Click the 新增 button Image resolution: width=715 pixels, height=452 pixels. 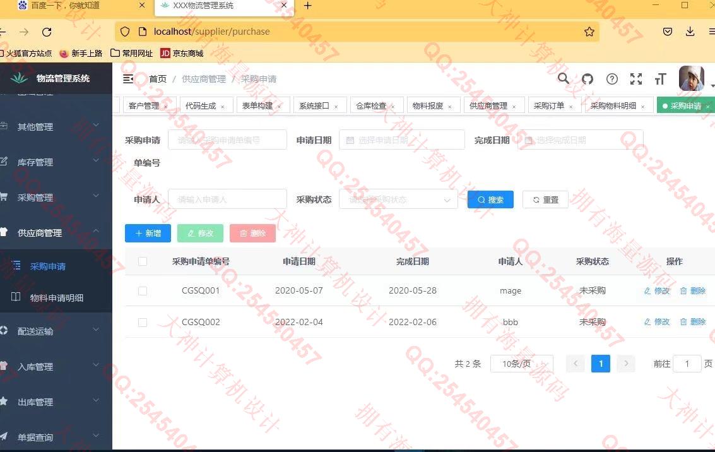[x=148, y=233]
